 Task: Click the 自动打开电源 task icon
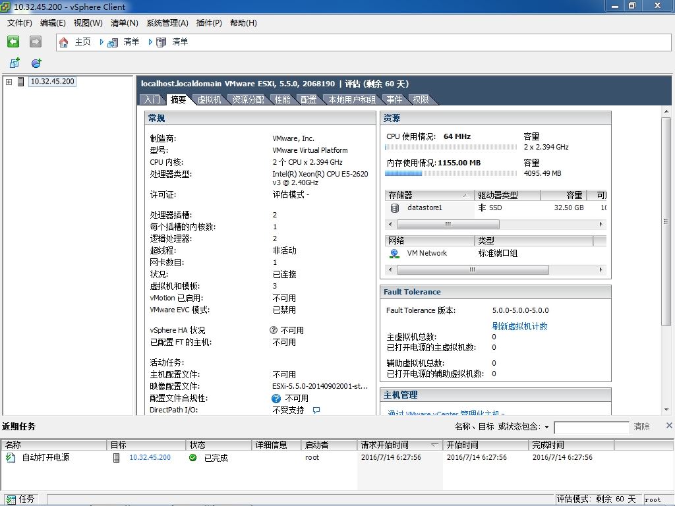pyautogui.click(x=11, y=457)
